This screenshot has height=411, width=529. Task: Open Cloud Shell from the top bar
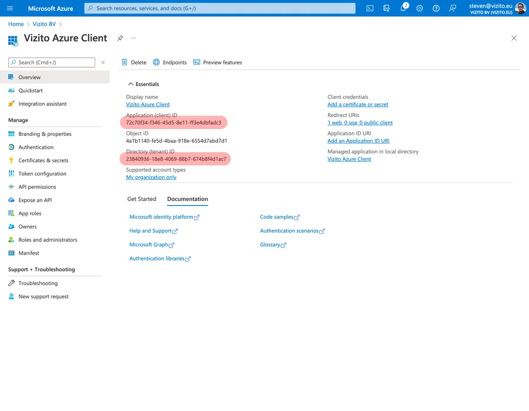coord(370,8)
